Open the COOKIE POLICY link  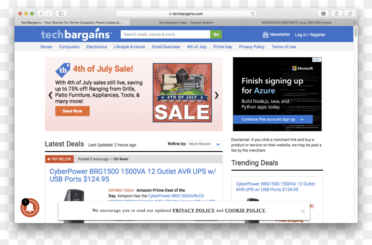245,210
